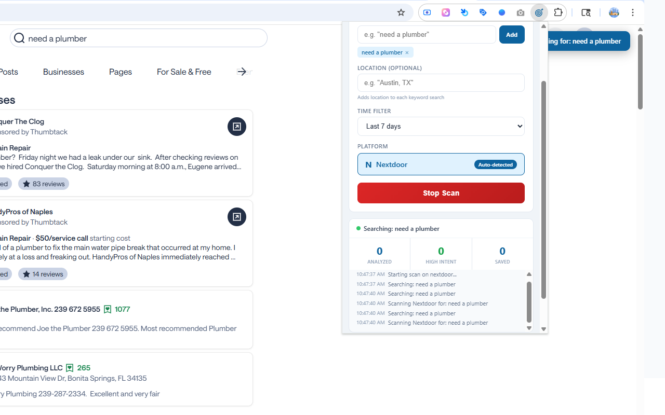Open the Worry Plumbing LLC business title

pos(31,368)
